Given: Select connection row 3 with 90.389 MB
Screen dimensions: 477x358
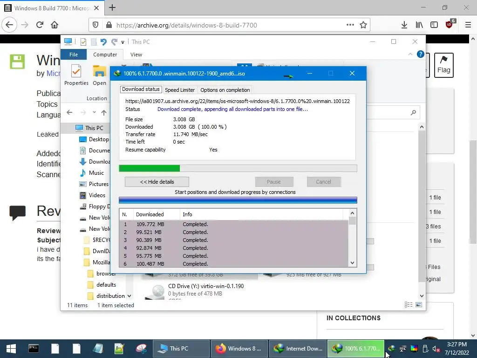Looking at the screenshot, I should pyautogui.click(x=234, y=240).
